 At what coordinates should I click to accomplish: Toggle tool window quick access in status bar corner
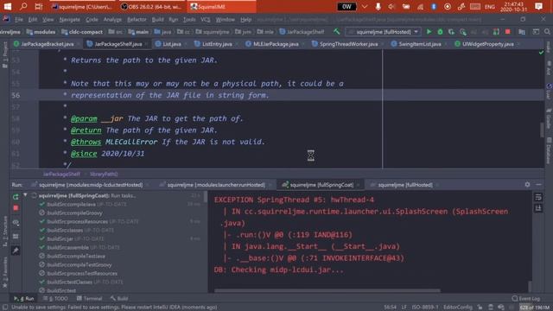tap(5, 308)
